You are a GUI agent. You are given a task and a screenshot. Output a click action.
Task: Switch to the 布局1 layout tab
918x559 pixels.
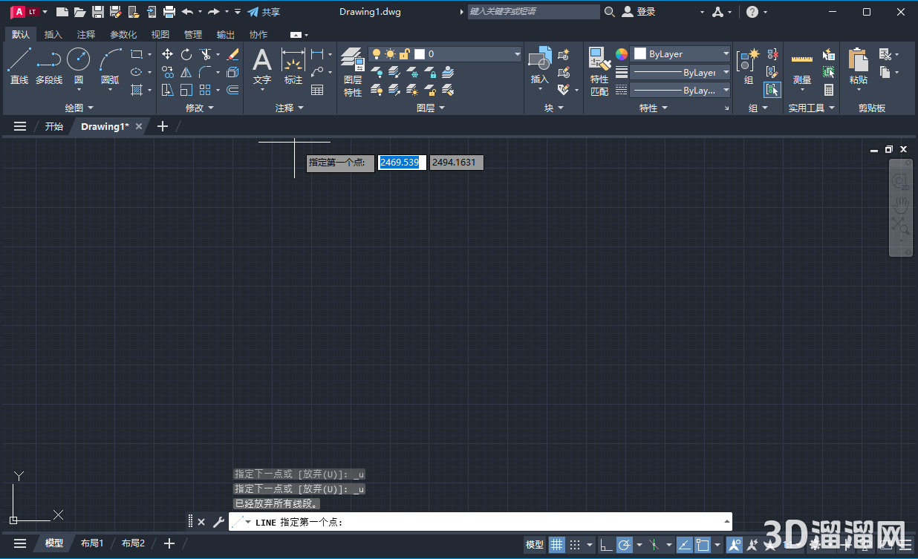pos(92,543)
